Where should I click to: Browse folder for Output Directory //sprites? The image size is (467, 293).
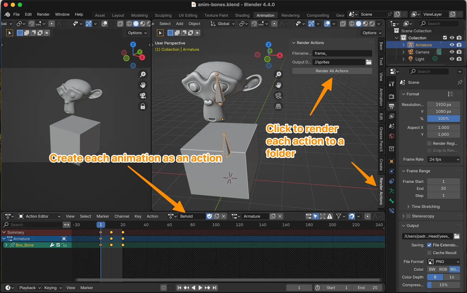(369, 62)
